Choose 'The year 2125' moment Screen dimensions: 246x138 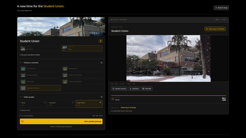[x=40, y=69]
